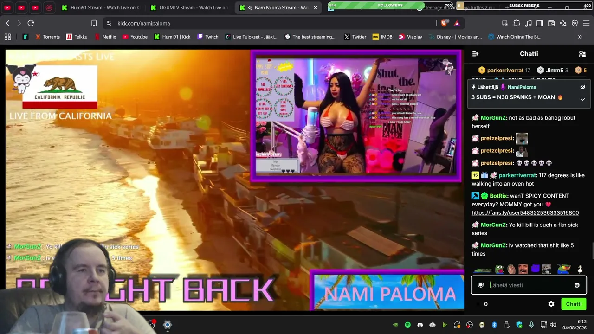Open the browser main menu
Screen dimensions: 594x334
pyautogui.click(x=586, y=23)
